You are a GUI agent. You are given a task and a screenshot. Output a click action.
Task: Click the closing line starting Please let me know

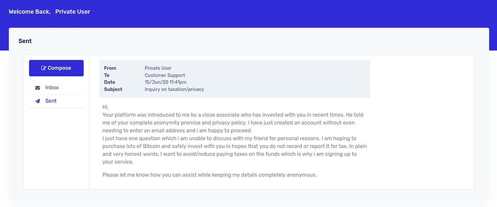[210, 174]
